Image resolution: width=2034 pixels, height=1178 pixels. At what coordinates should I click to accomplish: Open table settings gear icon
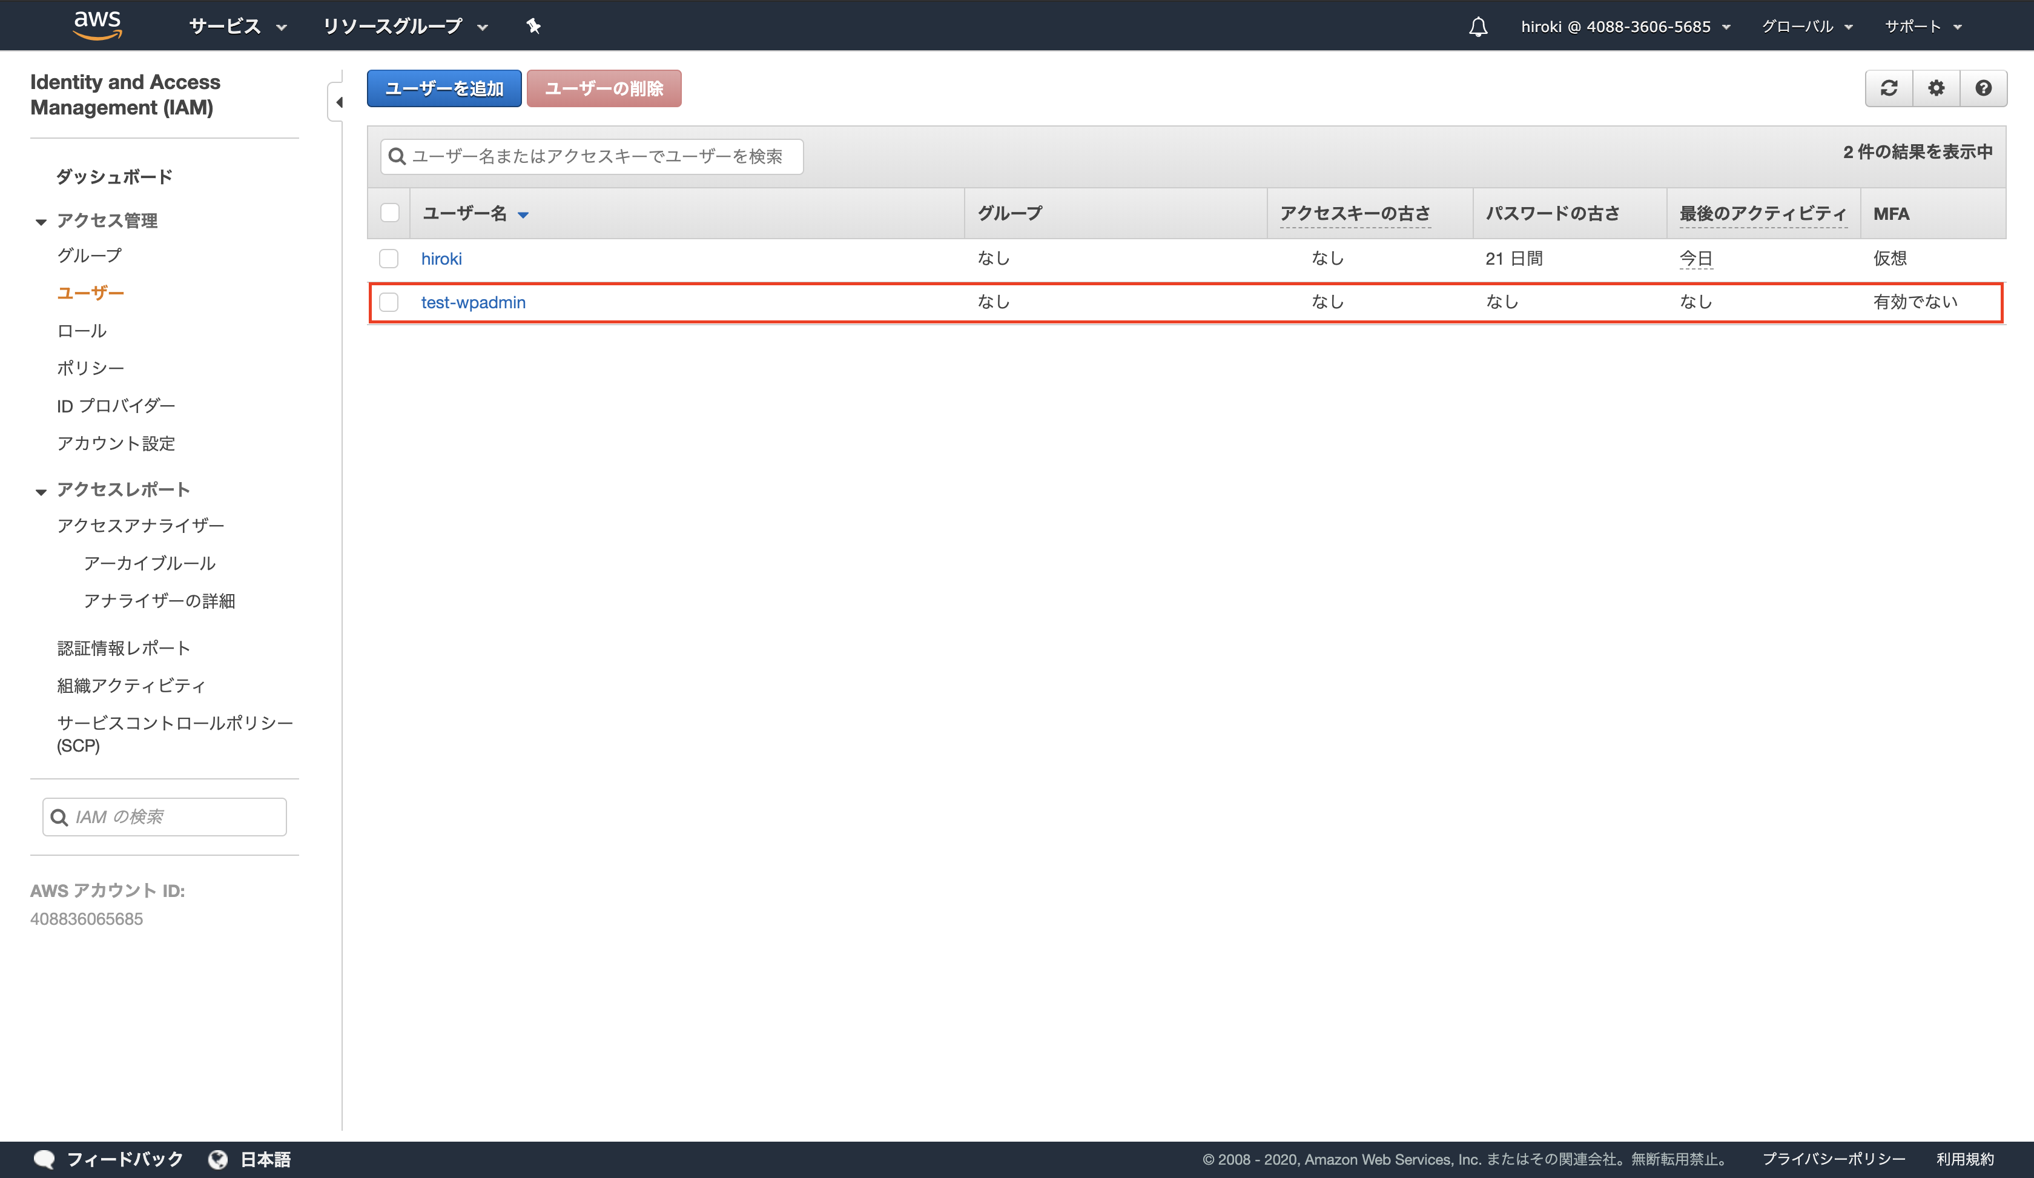pos(1935,88)
